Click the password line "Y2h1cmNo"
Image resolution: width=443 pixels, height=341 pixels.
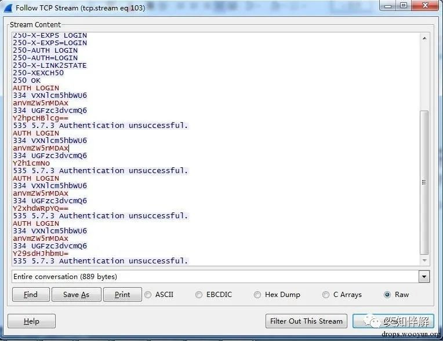tap(31, 163)
